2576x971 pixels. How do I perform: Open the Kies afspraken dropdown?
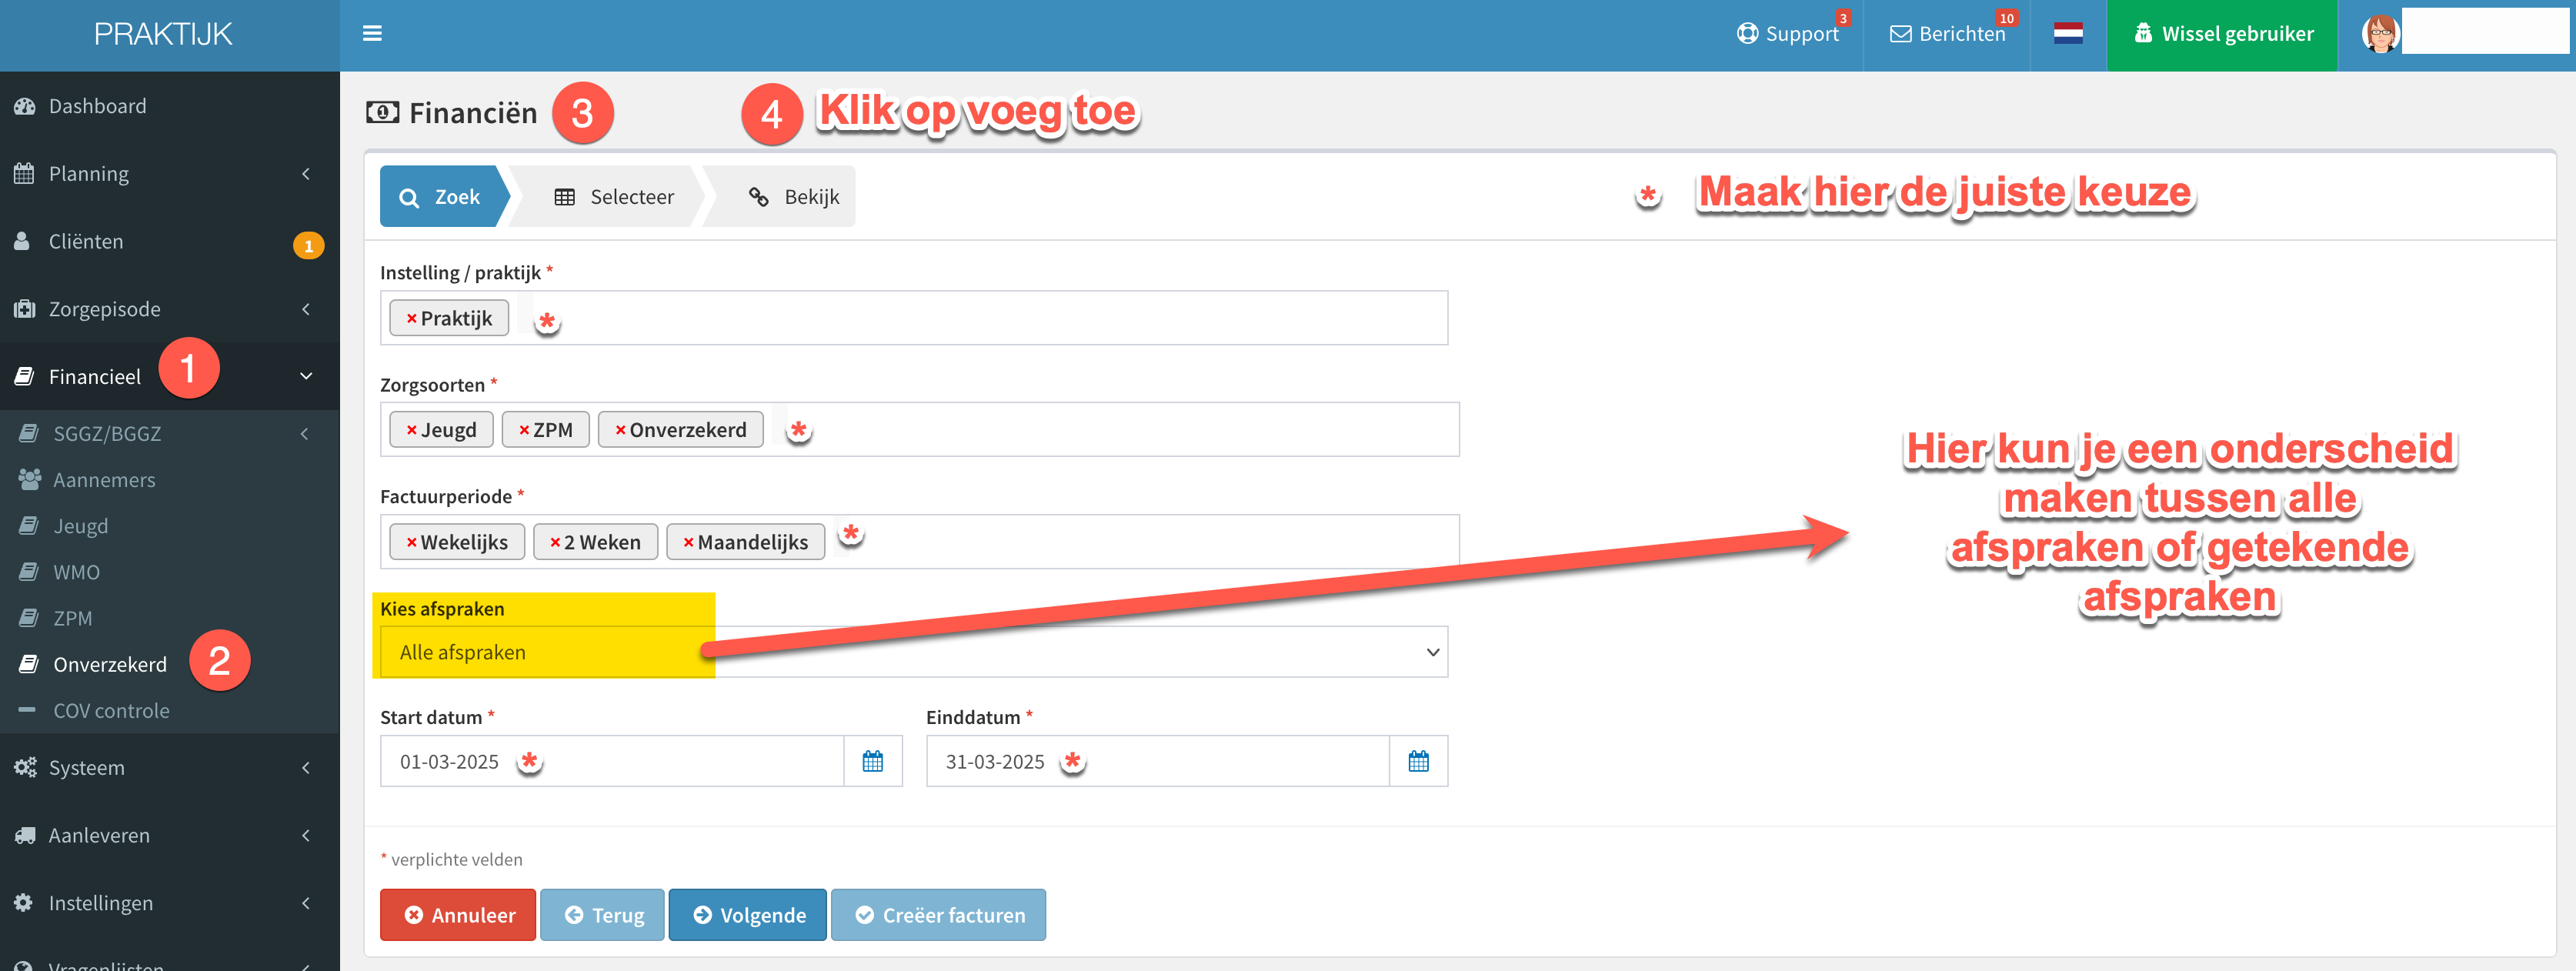point(914,652)
